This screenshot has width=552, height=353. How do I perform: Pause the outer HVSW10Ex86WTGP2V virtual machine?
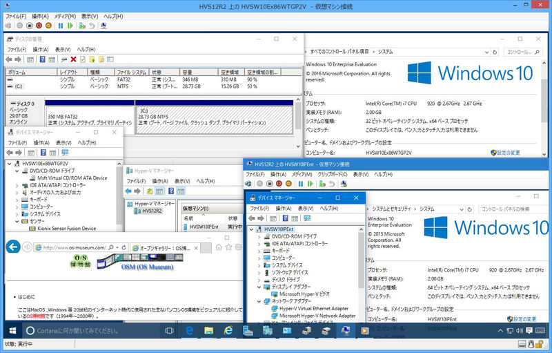click(x=61, y=26)
